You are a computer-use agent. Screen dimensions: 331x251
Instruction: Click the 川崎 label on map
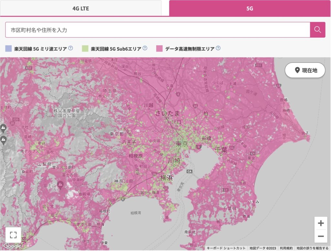coord(174,161)
